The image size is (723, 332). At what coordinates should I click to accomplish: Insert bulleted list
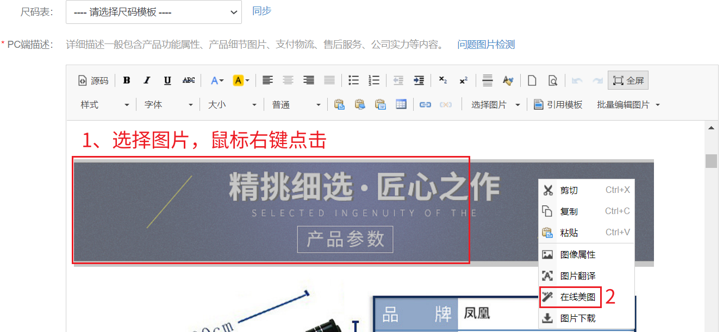click(353, 80)
